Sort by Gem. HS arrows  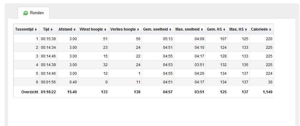(224, 30)
